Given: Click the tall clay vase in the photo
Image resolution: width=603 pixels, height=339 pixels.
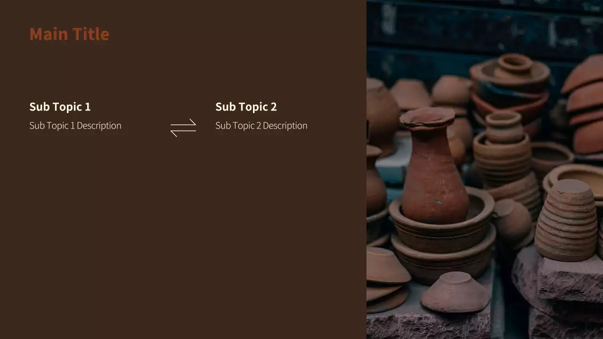Looking at the screenshot, I should 433,165.
